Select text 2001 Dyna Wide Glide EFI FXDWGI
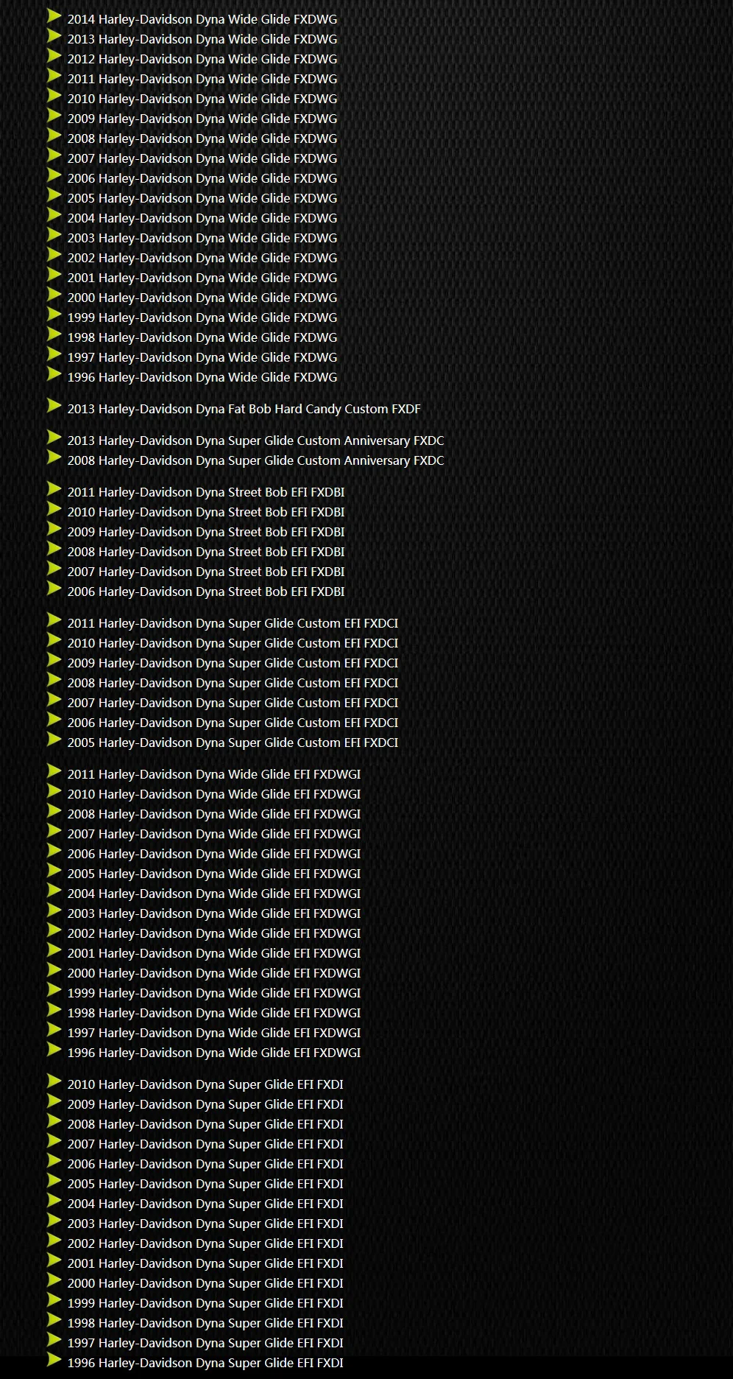This screenshot has height=1379, width=733. [x=214, y=953]
